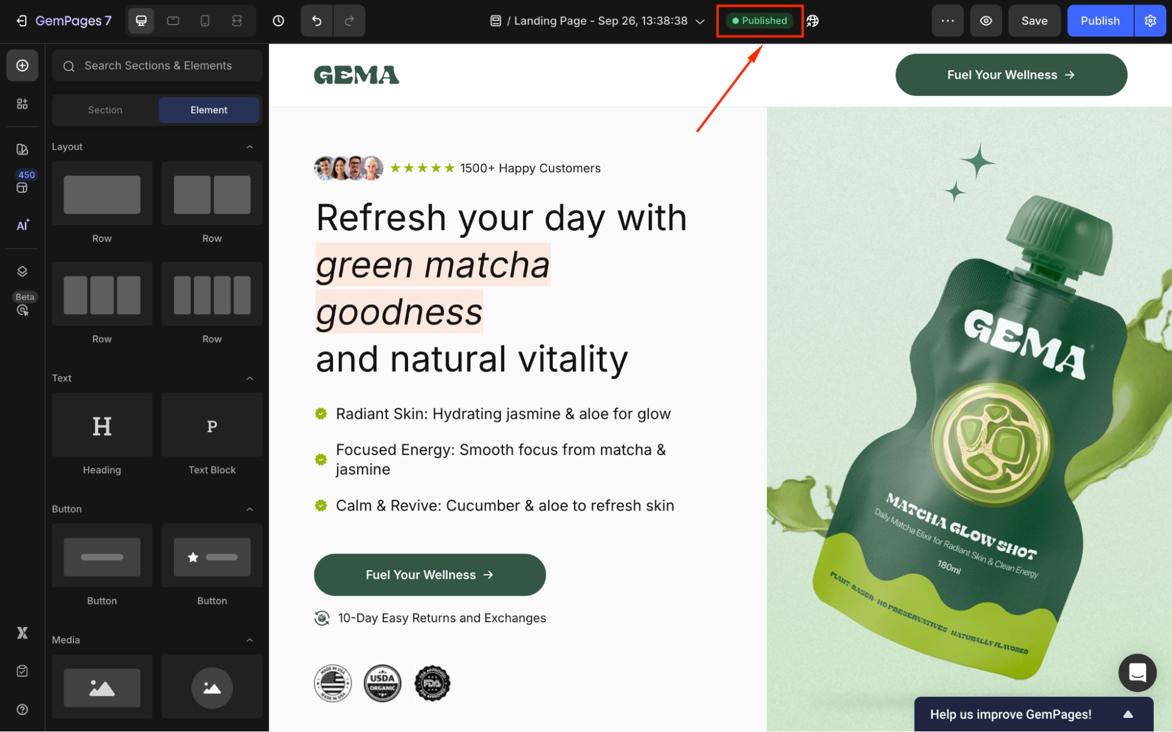Click the Search Sections & Elements field

pyautogui.click(x=158, y=66)
